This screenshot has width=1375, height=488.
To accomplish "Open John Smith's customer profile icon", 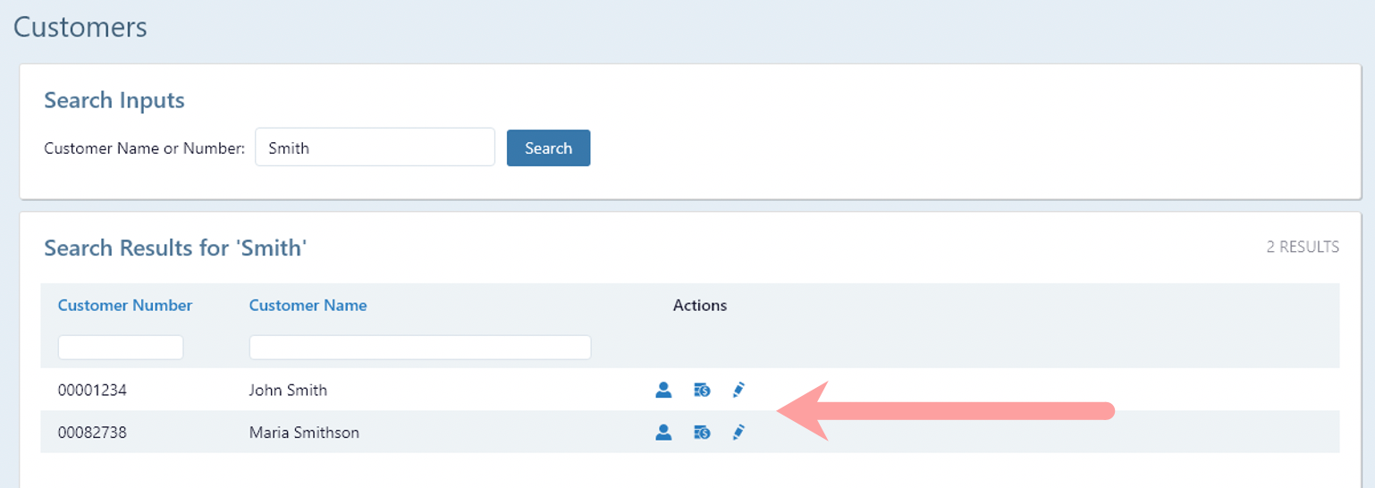I will coord(663,390).
